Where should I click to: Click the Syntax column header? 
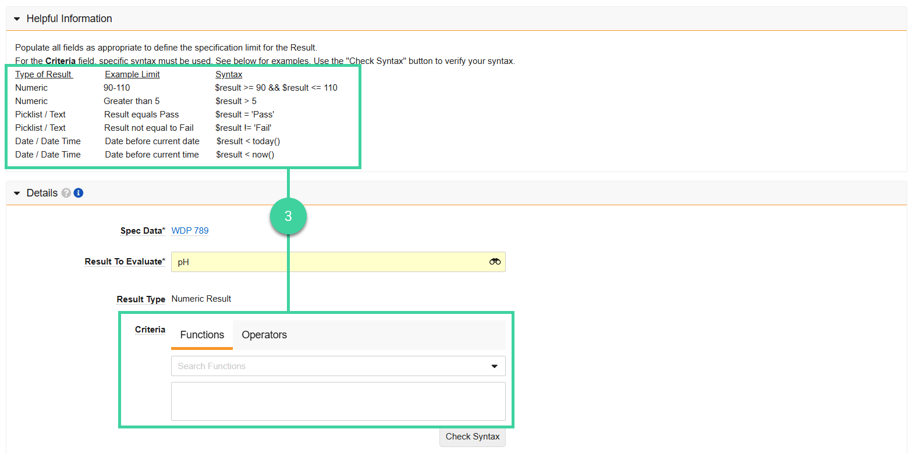(x=228, y=74)
